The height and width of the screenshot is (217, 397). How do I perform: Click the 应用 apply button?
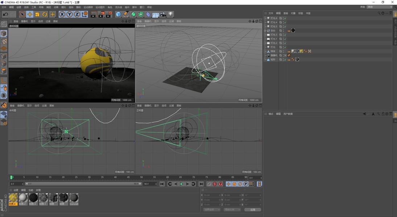(x=253, y=210)
